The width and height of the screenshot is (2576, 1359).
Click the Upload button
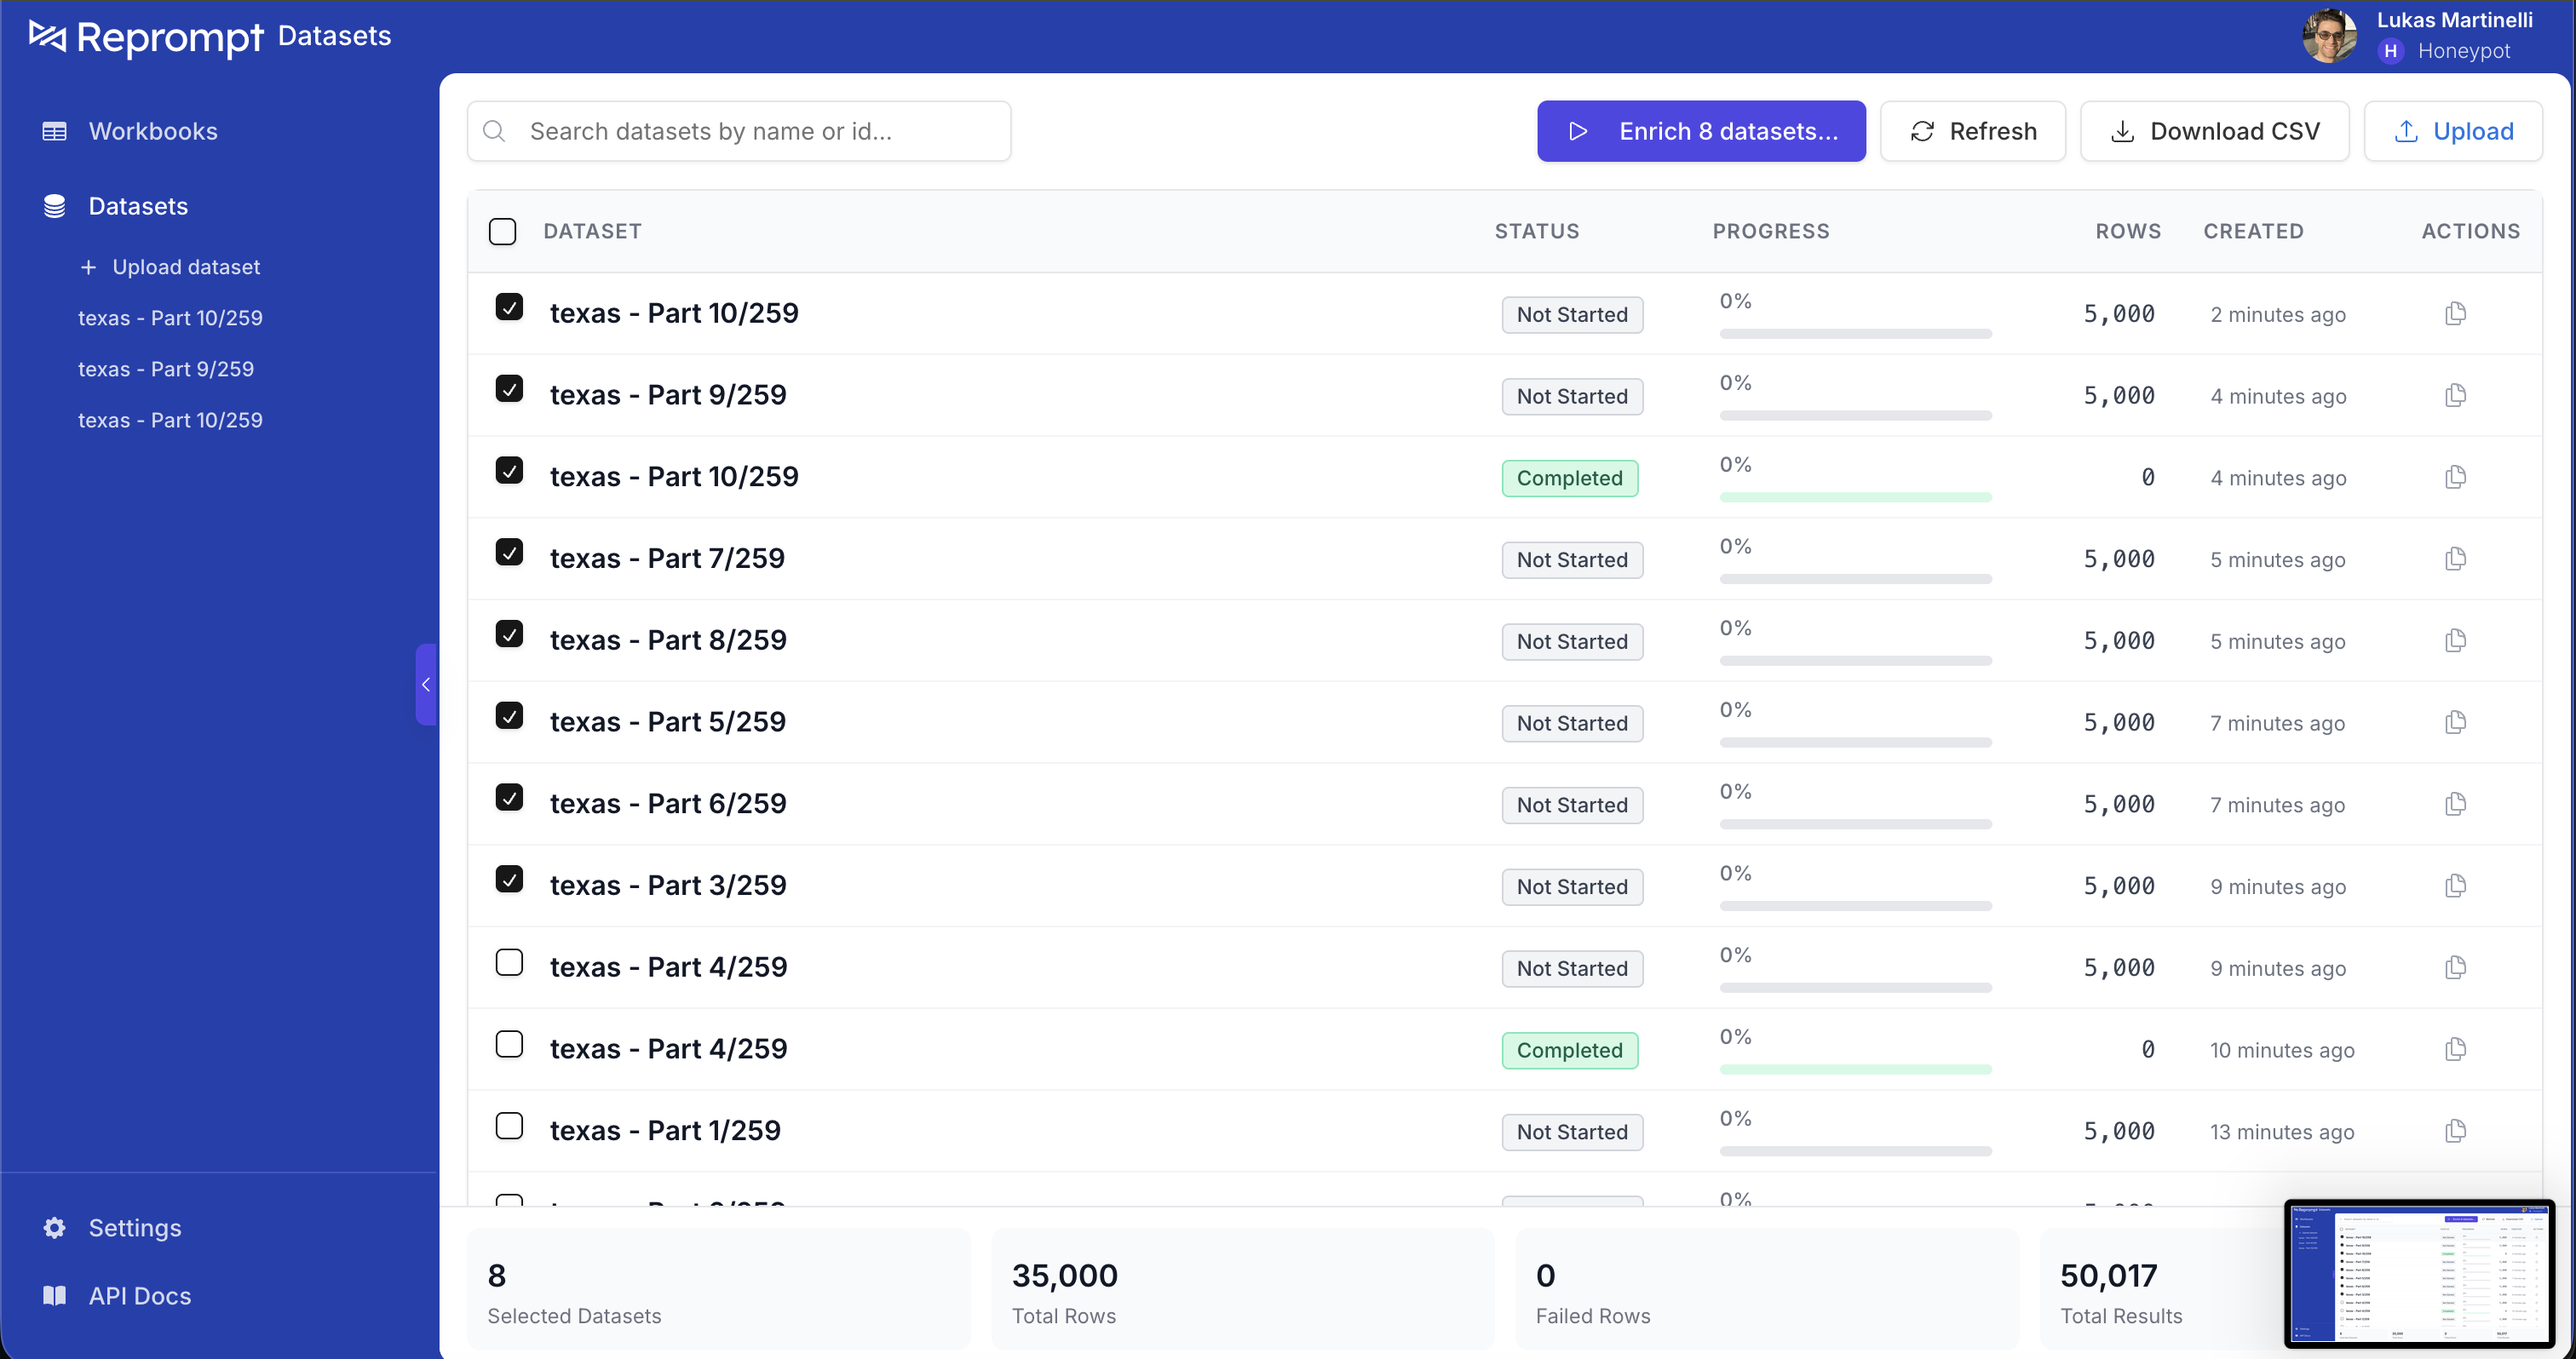[2452, 131]
